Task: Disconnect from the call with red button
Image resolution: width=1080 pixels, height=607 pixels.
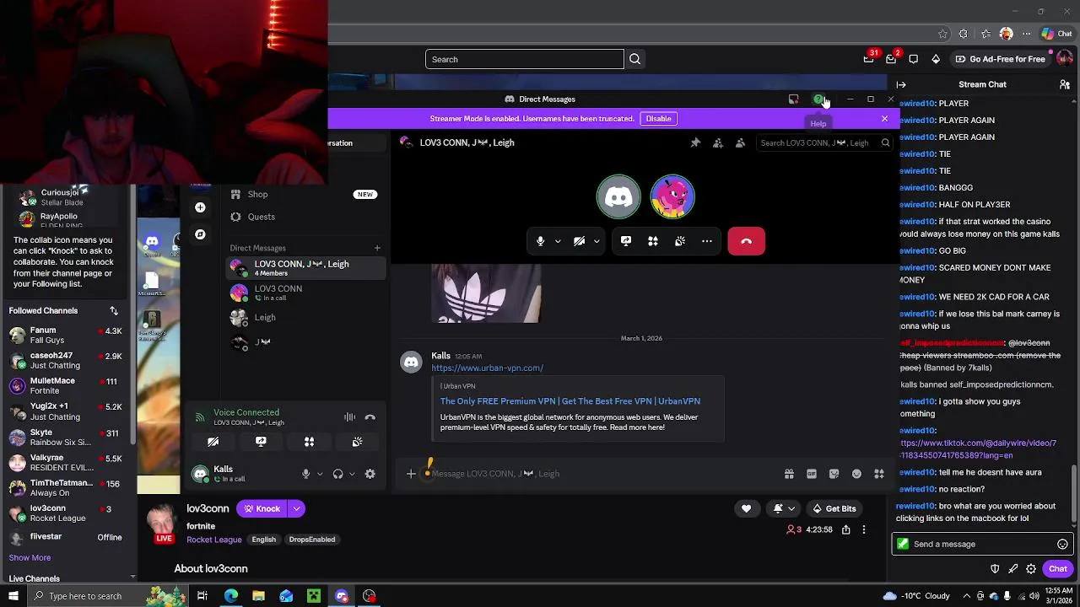Action: click(x=746, y=241)
